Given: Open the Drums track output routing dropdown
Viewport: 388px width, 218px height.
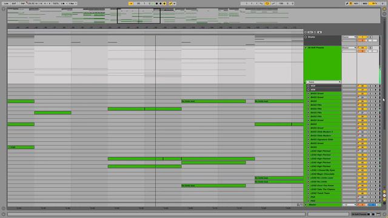Looking at the screenshot, I should (349, 37).
